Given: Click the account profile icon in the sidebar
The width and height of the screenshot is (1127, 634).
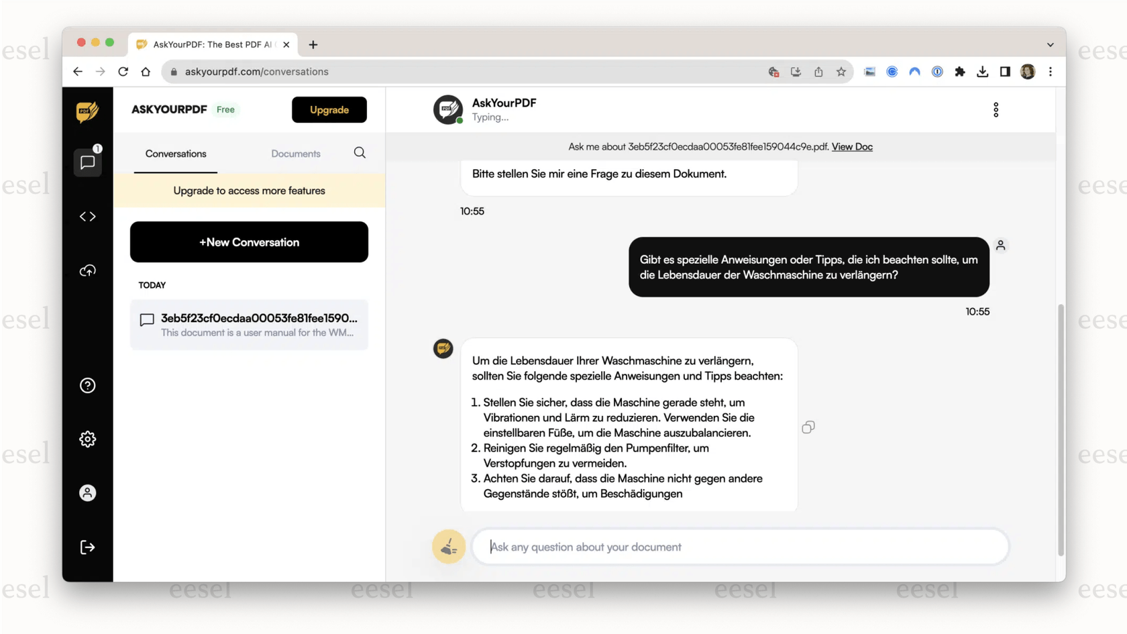Looking at the screenshot, I should [88, 492].
